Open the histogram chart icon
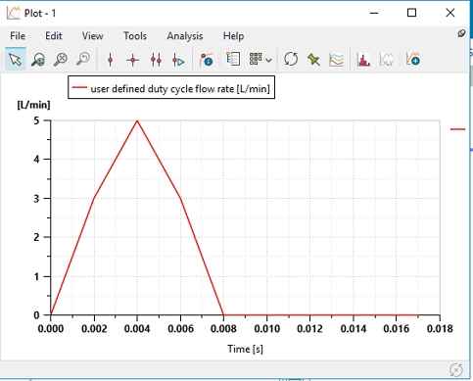Image resolution: width=473 pixels, height=381 pixels. (x=363, y=60)
